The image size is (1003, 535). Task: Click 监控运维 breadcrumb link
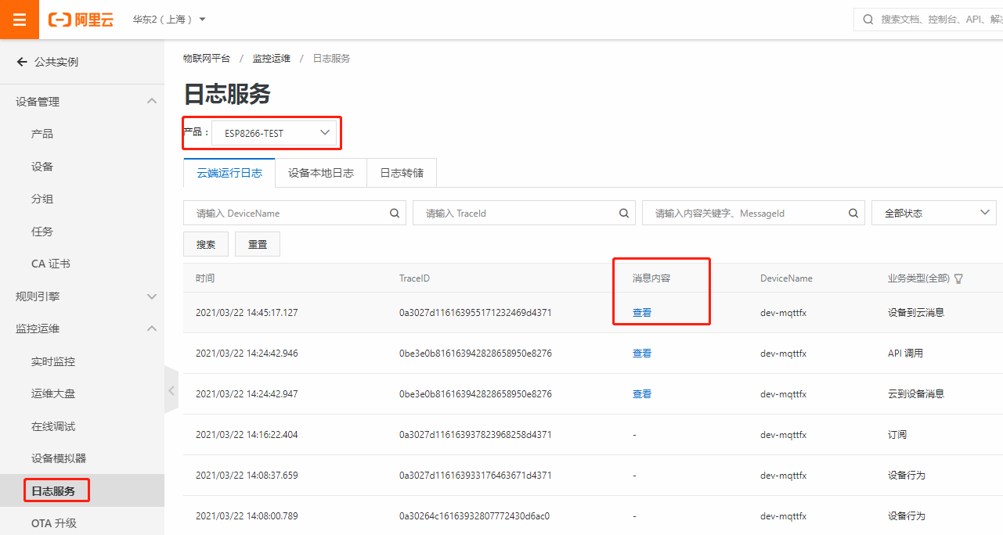[x=272, y=59]
